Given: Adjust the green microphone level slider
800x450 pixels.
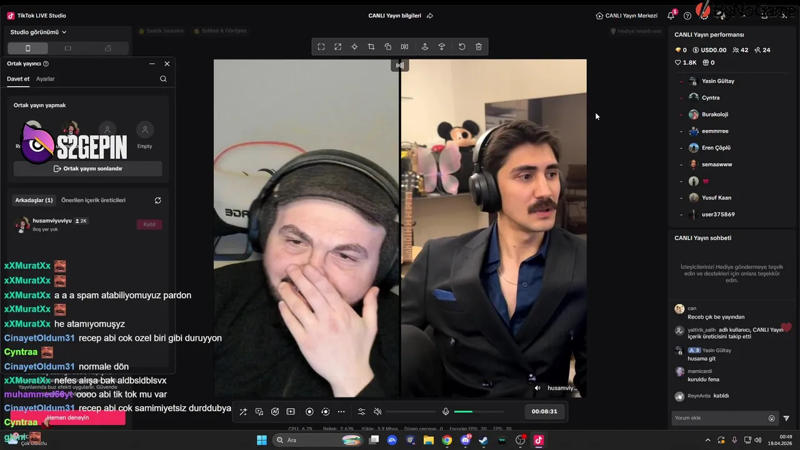Looking at the screenshot, I should click(x=479, y=411).
